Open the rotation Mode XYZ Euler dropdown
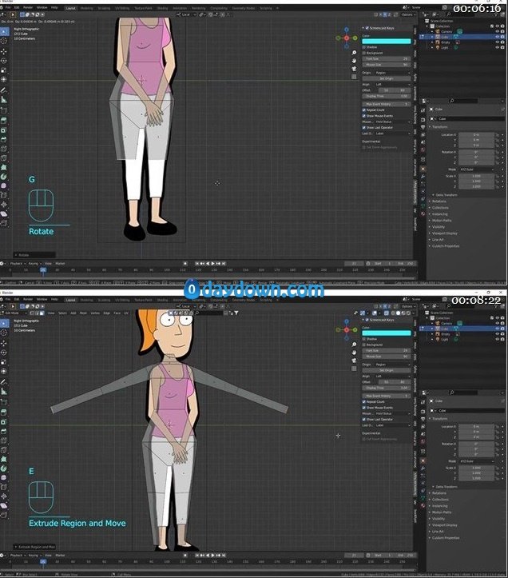Image resolution: width=508 pixels, height=578 pixels. point(475,169)
